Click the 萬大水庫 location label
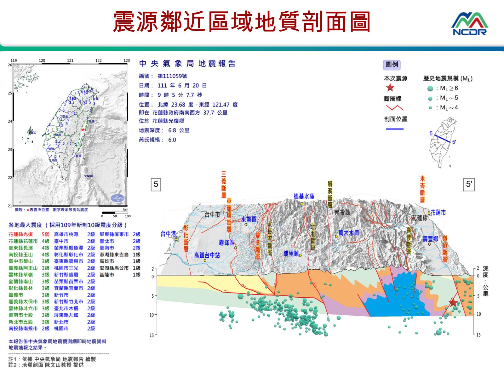The image size is (504, 378). point(348,233)
